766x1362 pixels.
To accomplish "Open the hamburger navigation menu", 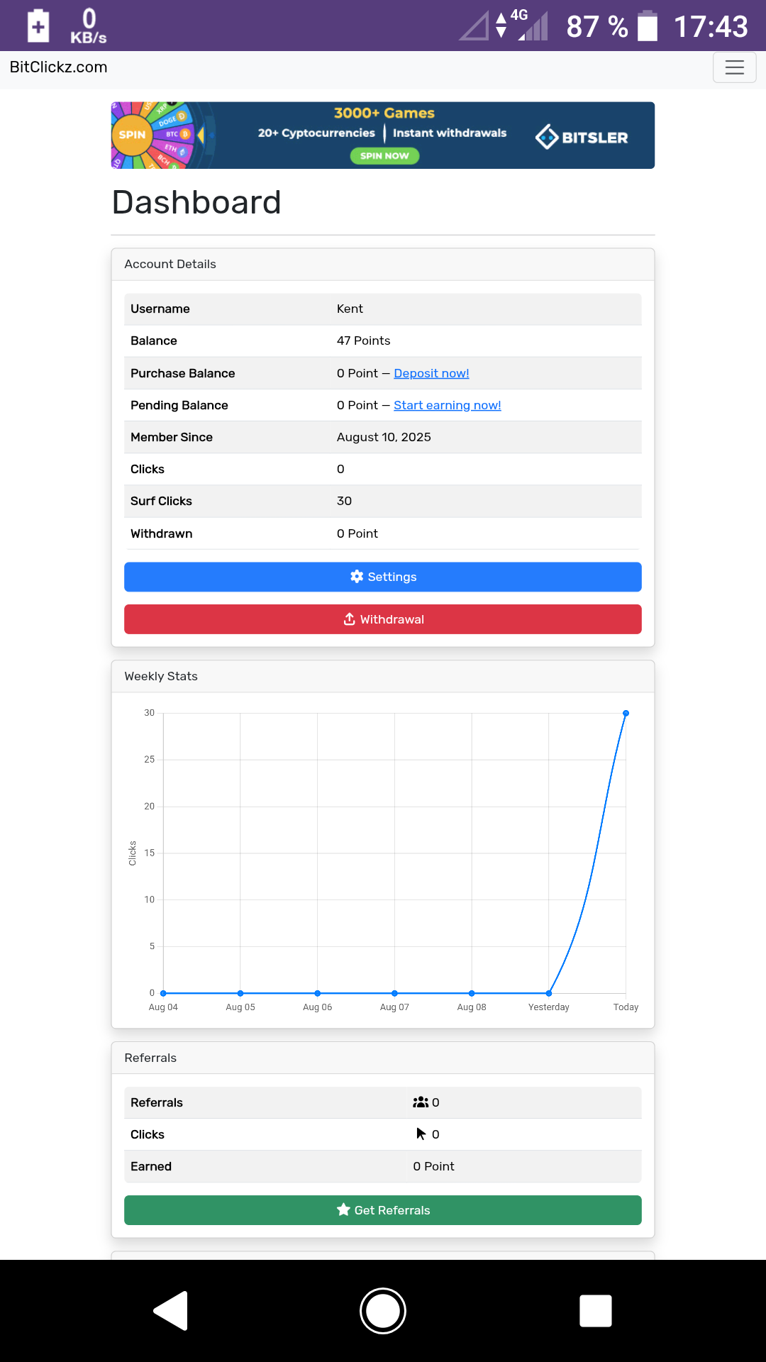I will [734, 68].
